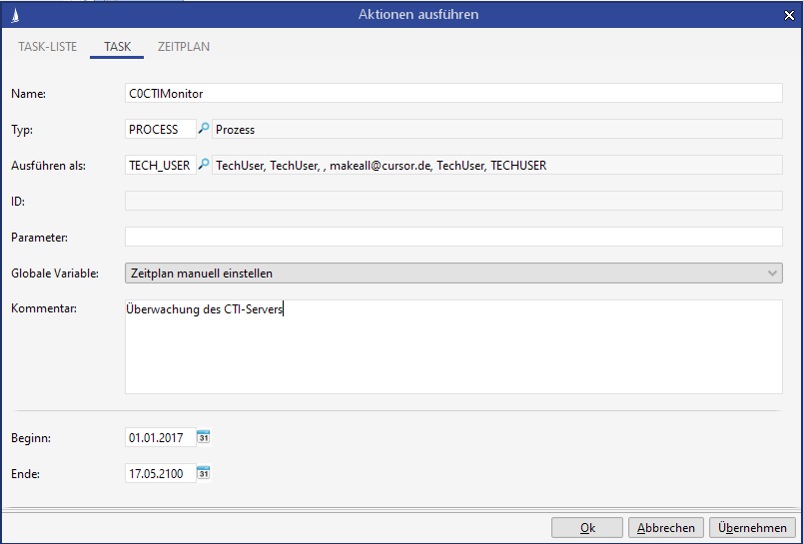Screen dimensions: 803x544
Task: Click the Typ field containing PROCESS
Action: click(159, 129)
